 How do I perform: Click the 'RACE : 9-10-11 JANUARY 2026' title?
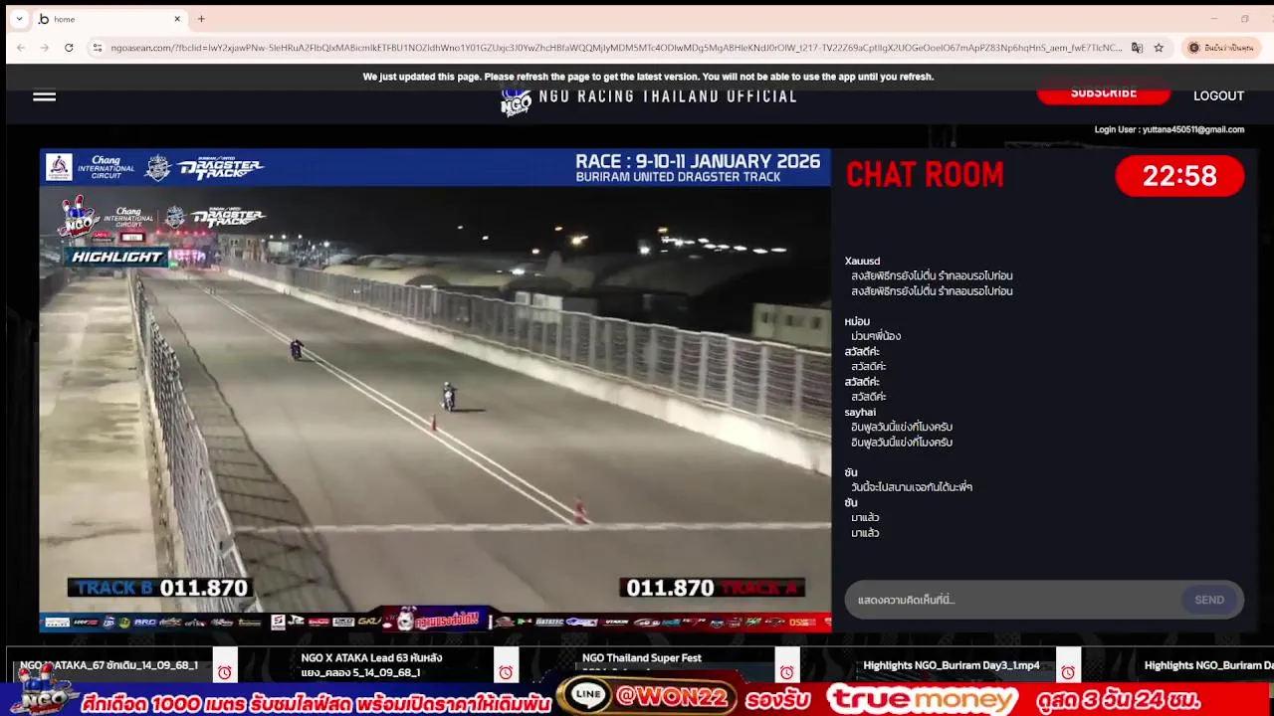[x=698, y=161]
